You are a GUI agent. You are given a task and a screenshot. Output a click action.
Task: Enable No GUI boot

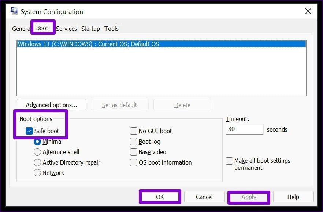click(x=133, y=131)
